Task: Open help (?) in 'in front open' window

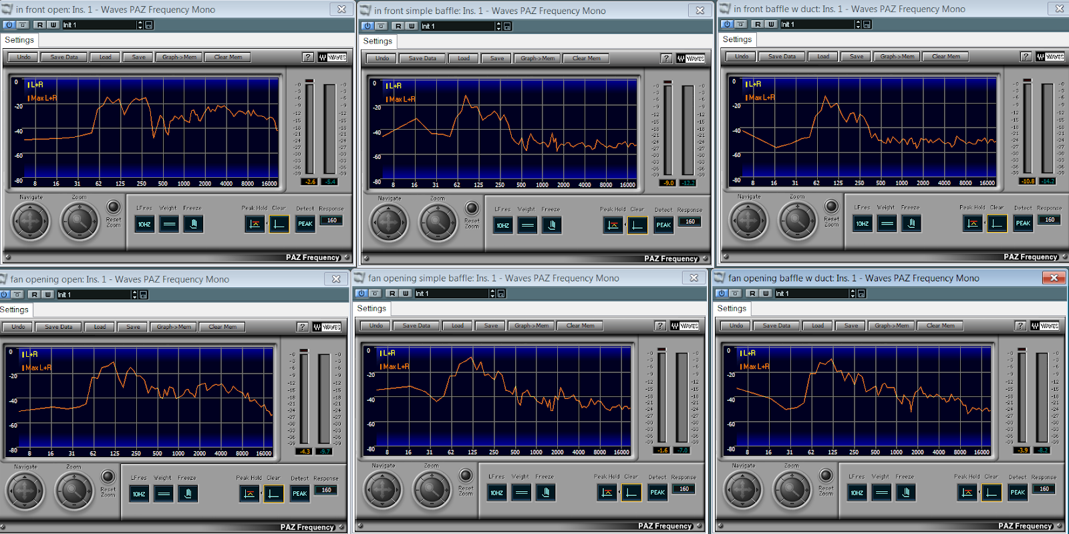Action: pos(308,57)
